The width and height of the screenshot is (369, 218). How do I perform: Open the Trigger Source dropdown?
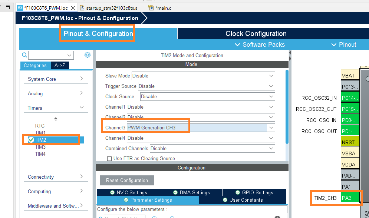[x=207, y=86]
